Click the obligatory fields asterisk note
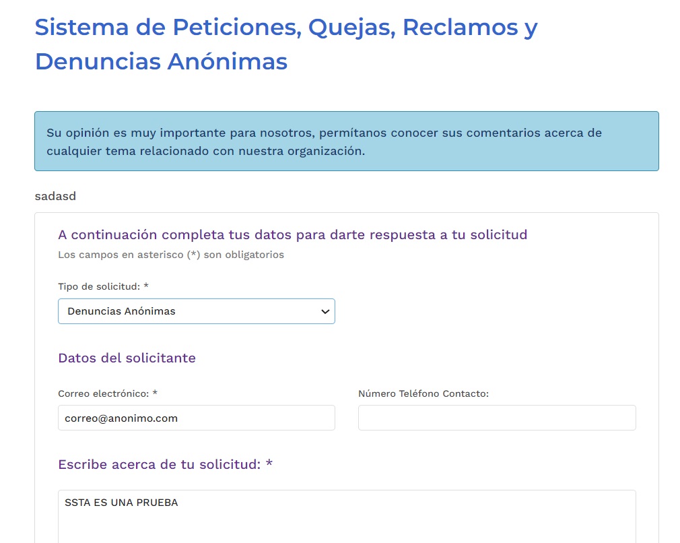Viewport: 680px width, 543px height. coord(171,255)
